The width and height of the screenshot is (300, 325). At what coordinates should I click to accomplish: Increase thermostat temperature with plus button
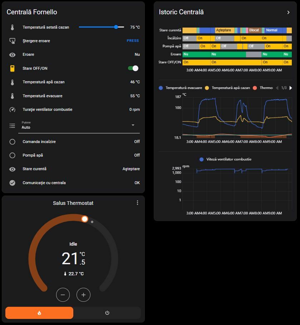83,295
